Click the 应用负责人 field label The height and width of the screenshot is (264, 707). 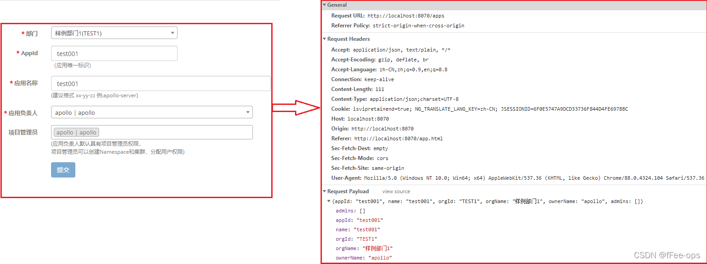click(x=23, y=113)
